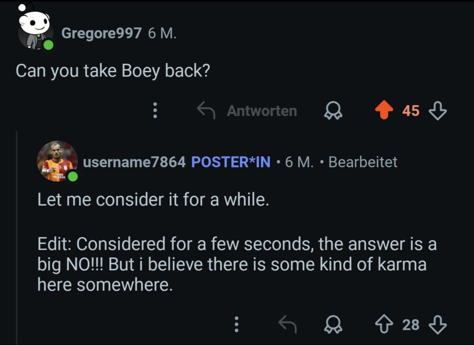Open the overflow menu on Gregore997's comment
Screen dimensions: 474x345
point(156,111)
